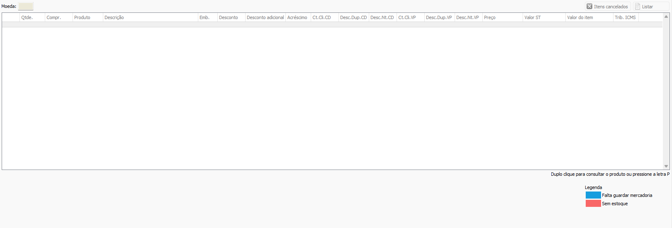Screen dimensions: 672x228
Task: Click the Descrição column header
Action: click(x=150, y=17)
